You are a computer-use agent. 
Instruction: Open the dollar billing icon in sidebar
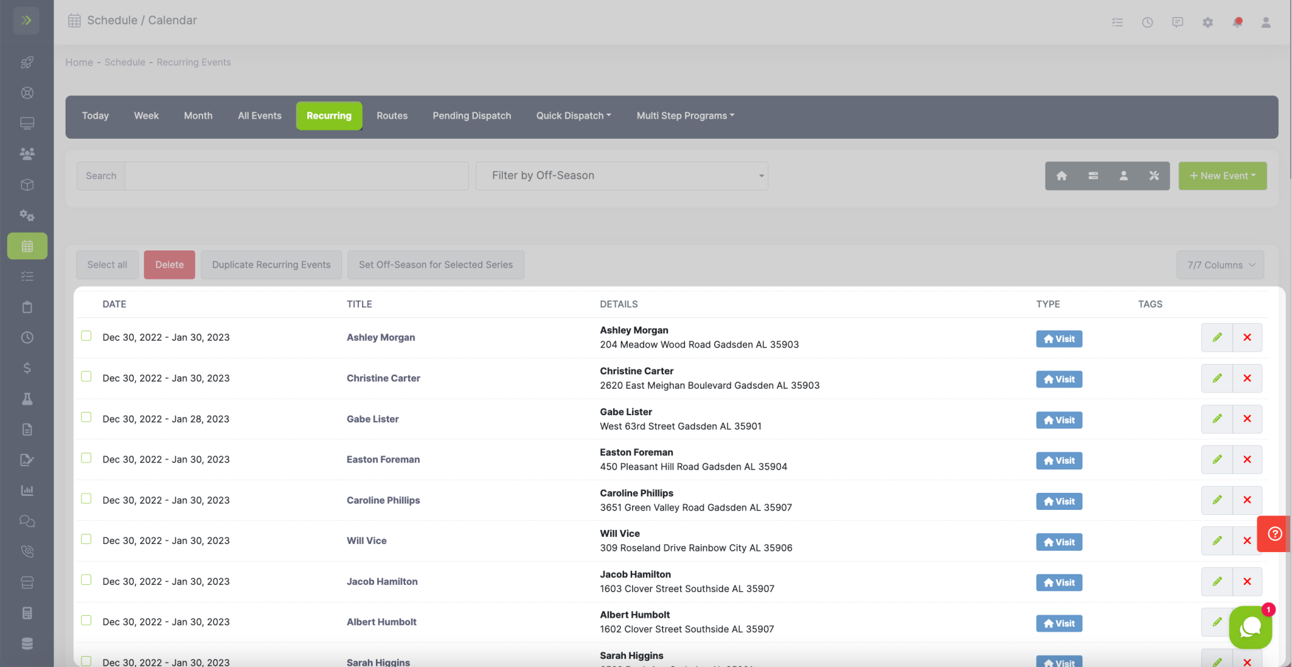point(27,368)
